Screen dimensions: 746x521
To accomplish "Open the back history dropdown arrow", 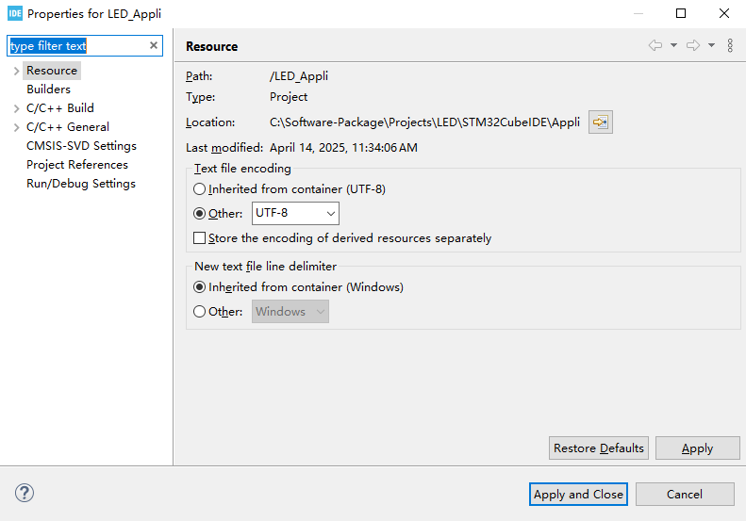I will pyautogui.click(x=673, y=45).
